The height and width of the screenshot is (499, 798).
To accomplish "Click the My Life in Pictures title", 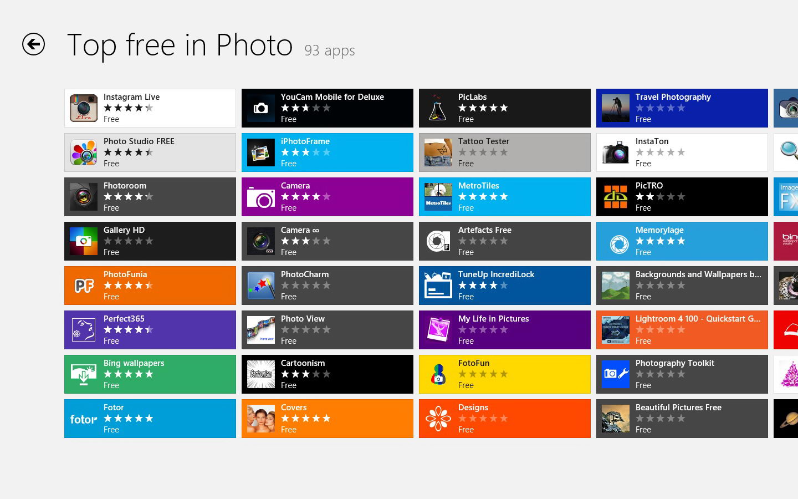I will click(x=493, y=319).
